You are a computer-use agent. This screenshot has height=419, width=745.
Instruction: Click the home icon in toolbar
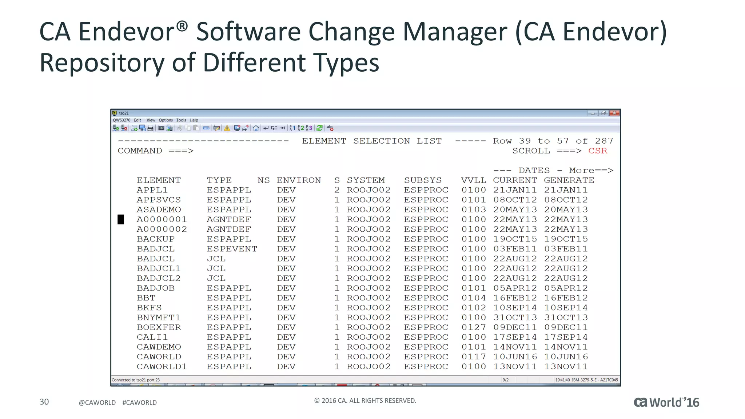(x=256, y=128)
